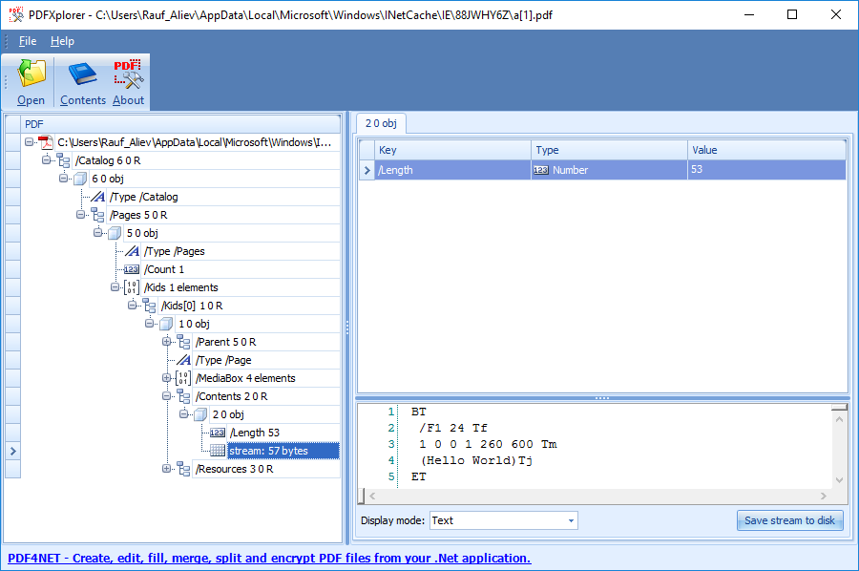This screenshot has width=859, height=571.
Task: Click the Open toolbar label
Action: point(31,100)
